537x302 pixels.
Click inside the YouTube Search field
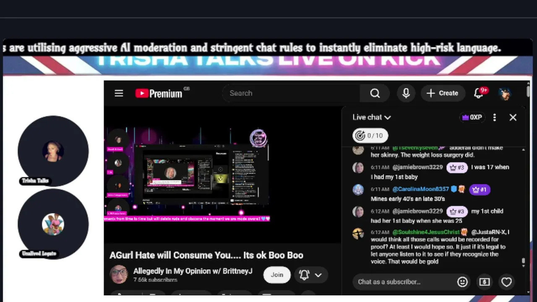tap(292, 93)
